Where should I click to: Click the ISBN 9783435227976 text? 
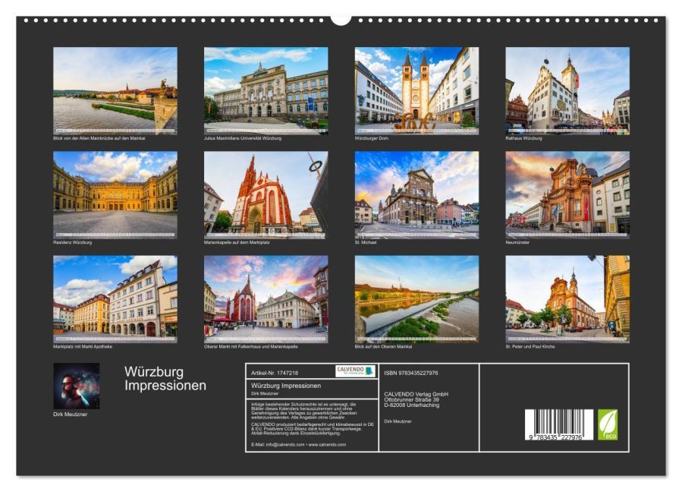tap(411, 373)
